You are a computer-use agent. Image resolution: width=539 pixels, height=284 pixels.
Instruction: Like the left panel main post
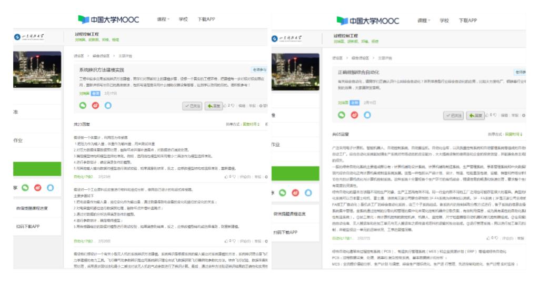[x=227, y=106]
